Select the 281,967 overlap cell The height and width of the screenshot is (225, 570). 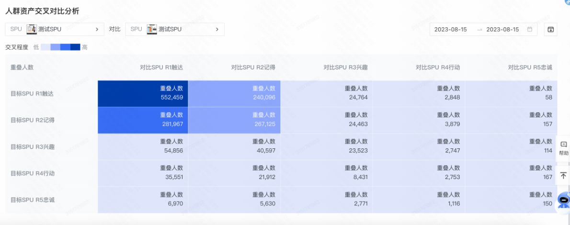point(143,120)
